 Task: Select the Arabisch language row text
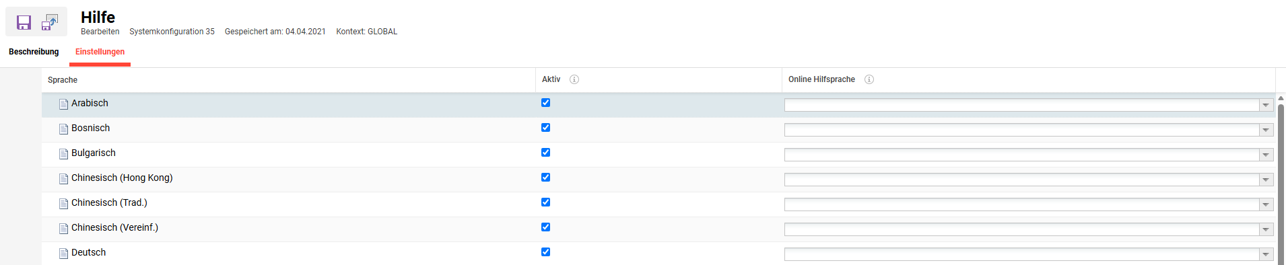(x=90, y=103)
